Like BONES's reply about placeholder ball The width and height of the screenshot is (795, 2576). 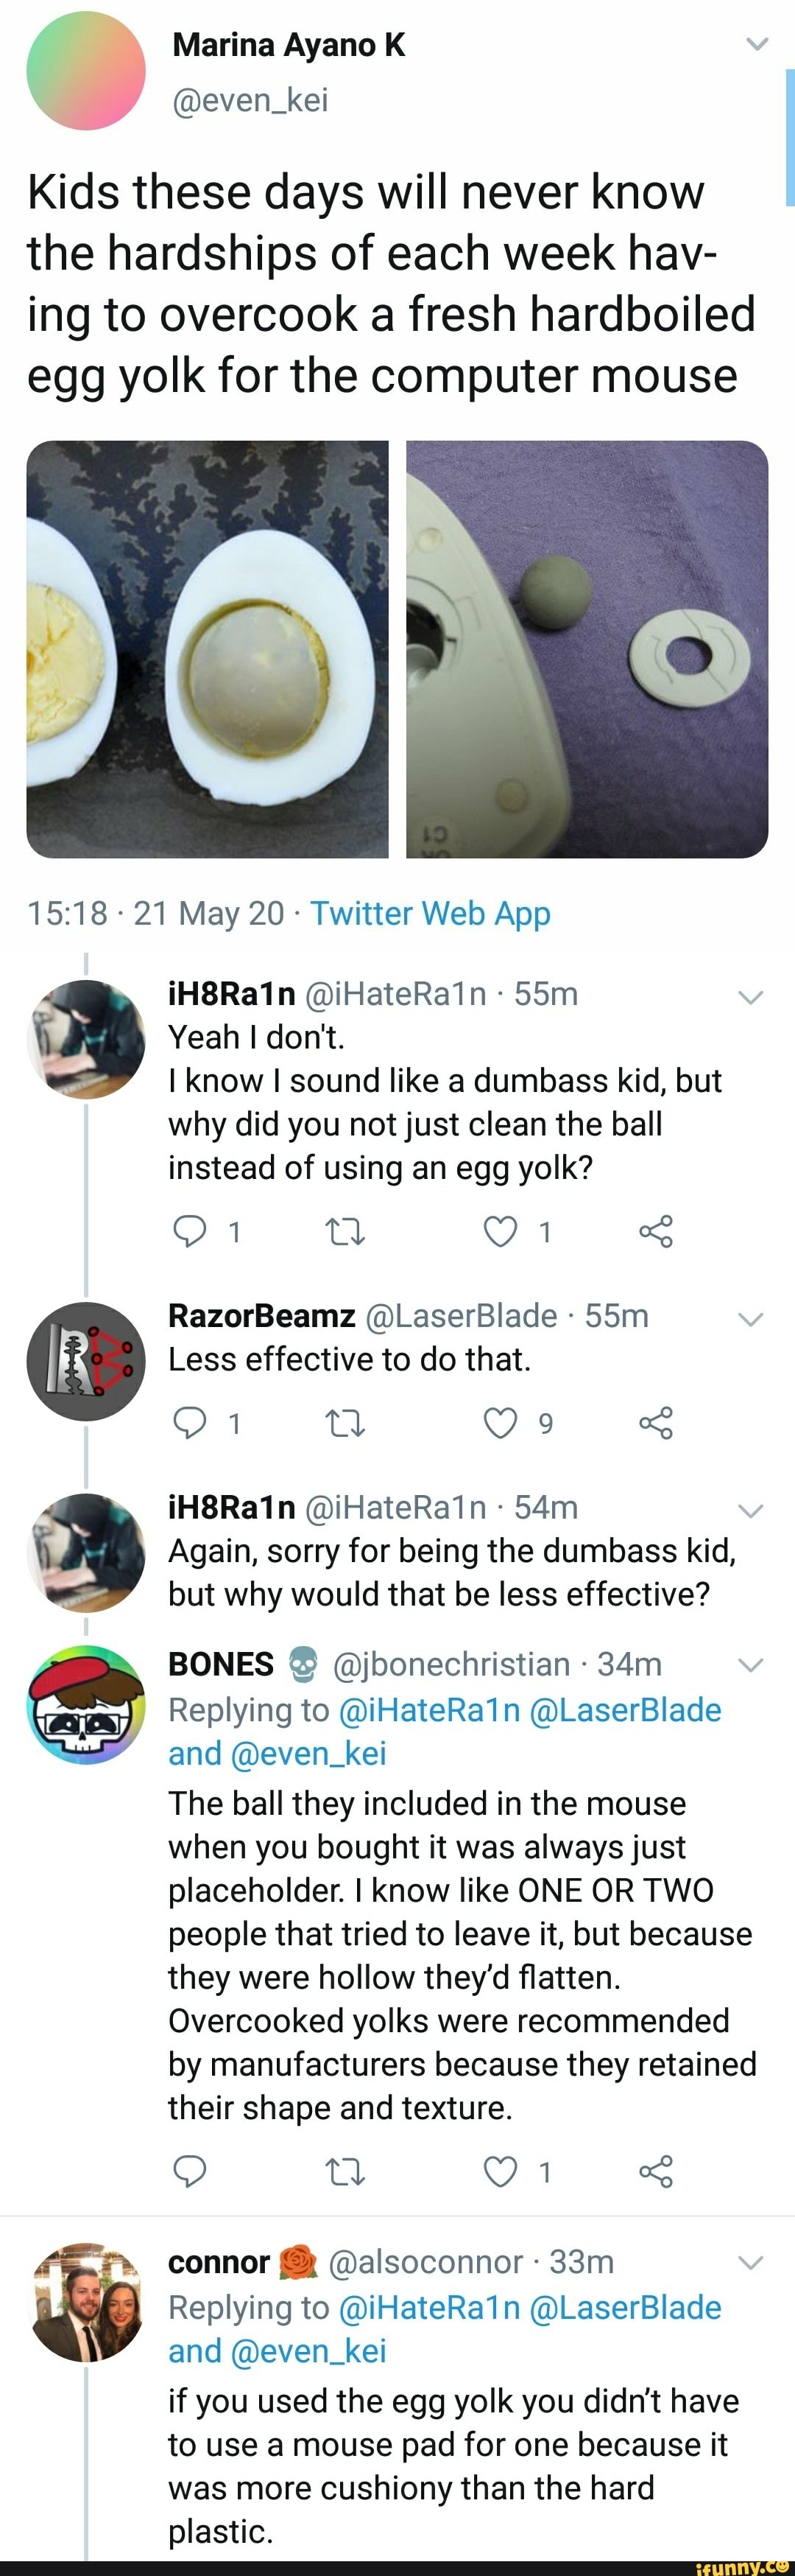pyautogui.click(x=499, y=2171)
